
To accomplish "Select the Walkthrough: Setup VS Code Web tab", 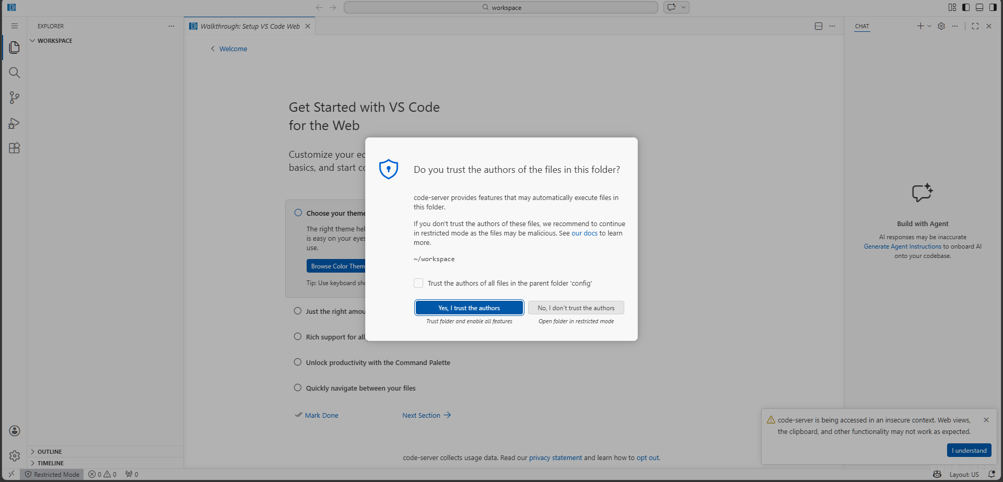I will [x=250, y=26].
